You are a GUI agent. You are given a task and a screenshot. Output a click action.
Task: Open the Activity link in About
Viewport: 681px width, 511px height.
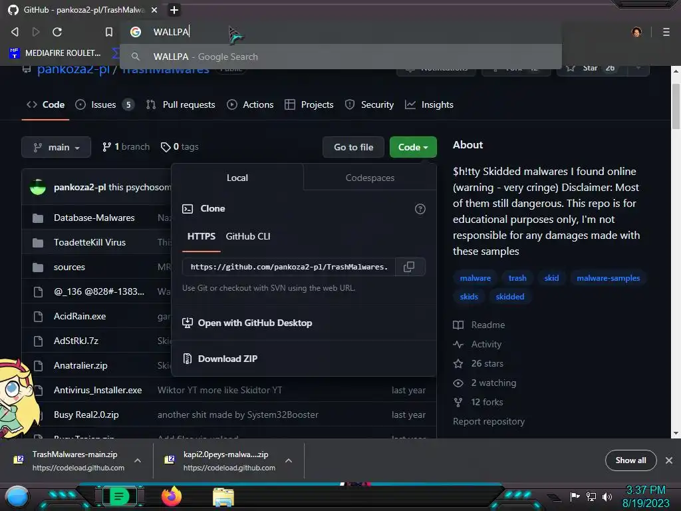tap(477, 344)
